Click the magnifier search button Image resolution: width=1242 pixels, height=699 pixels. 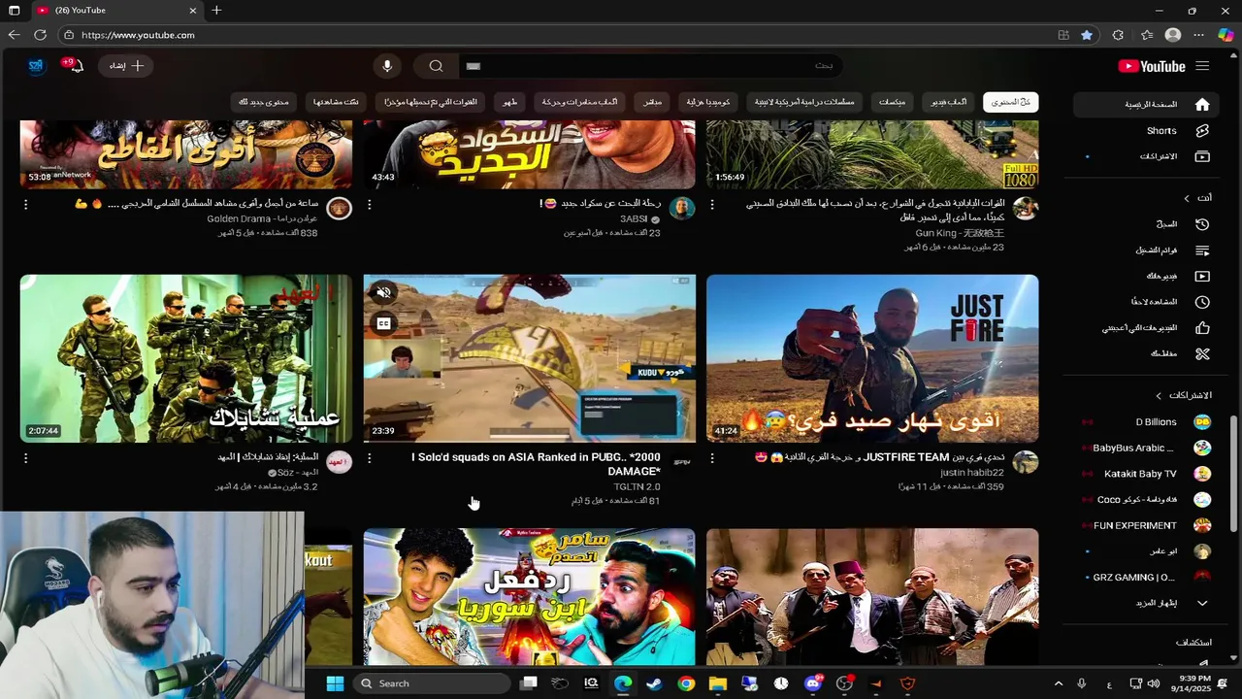pyautogui.click(x=436, y=66)
